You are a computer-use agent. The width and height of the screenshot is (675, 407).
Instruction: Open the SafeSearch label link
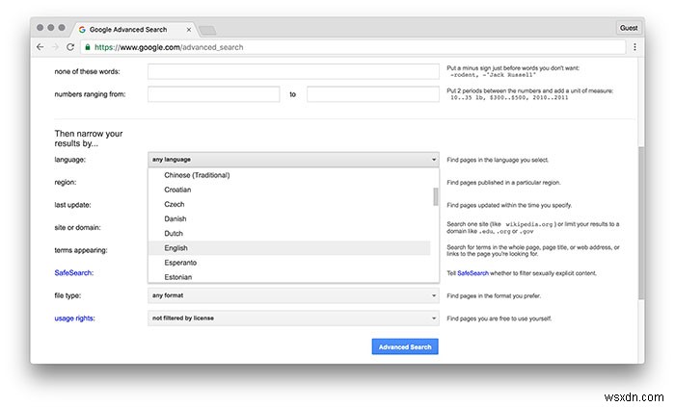[x=73, y=272]
